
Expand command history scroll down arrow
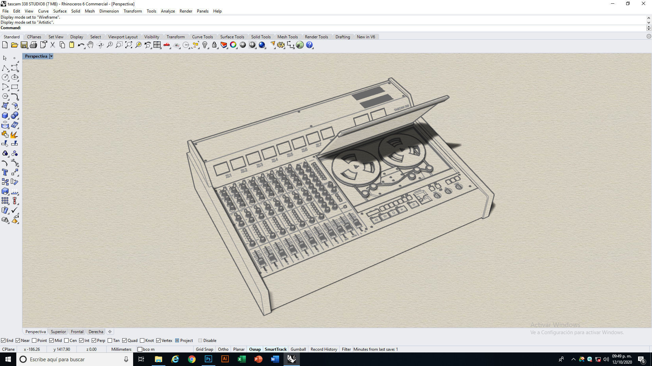(x=649, y=22)
